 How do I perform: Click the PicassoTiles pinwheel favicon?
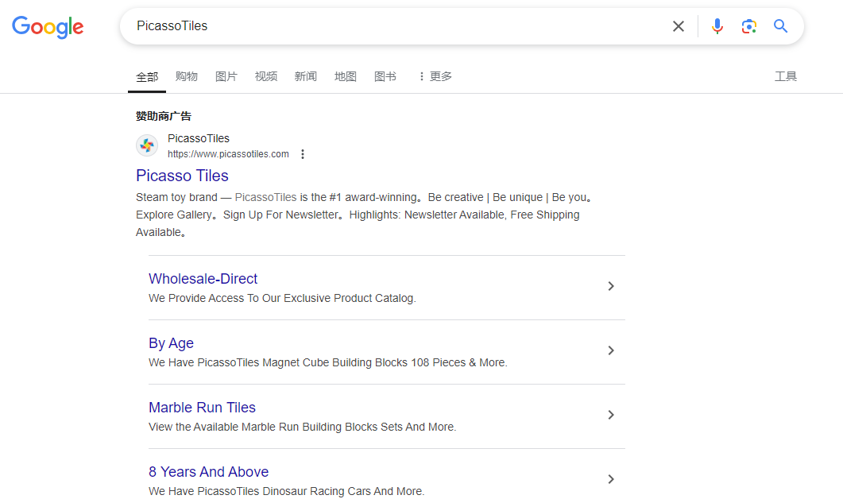point(147,145)
